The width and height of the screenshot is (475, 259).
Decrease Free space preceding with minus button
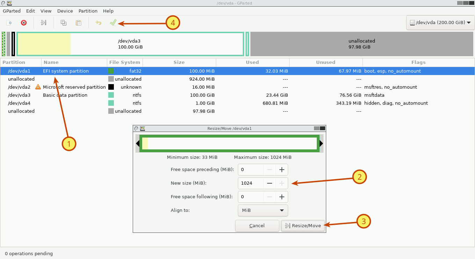click(x=269, y=170)
